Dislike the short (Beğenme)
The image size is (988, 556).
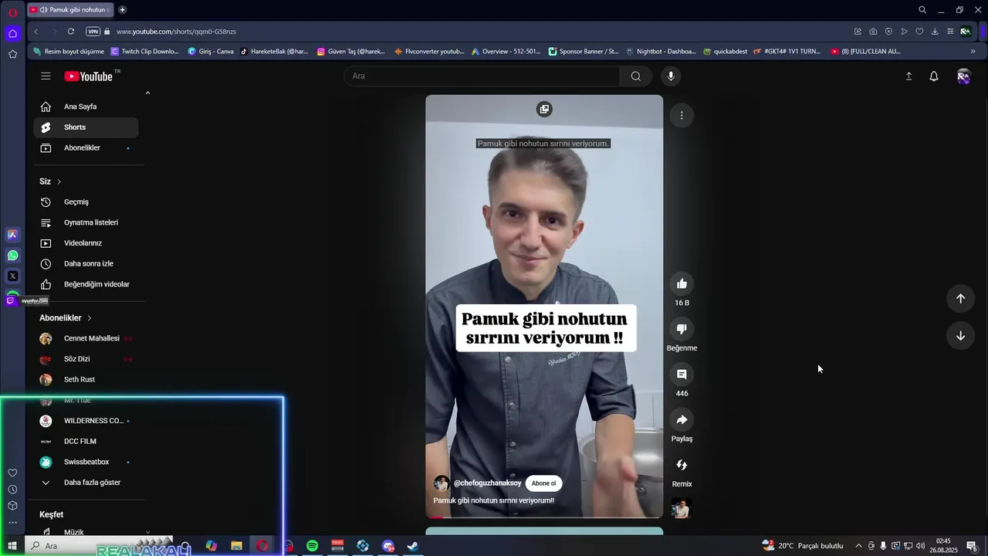[682, 329]
